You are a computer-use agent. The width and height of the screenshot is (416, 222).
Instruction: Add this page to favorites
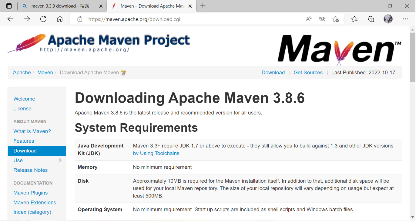[x=335, y=19]
